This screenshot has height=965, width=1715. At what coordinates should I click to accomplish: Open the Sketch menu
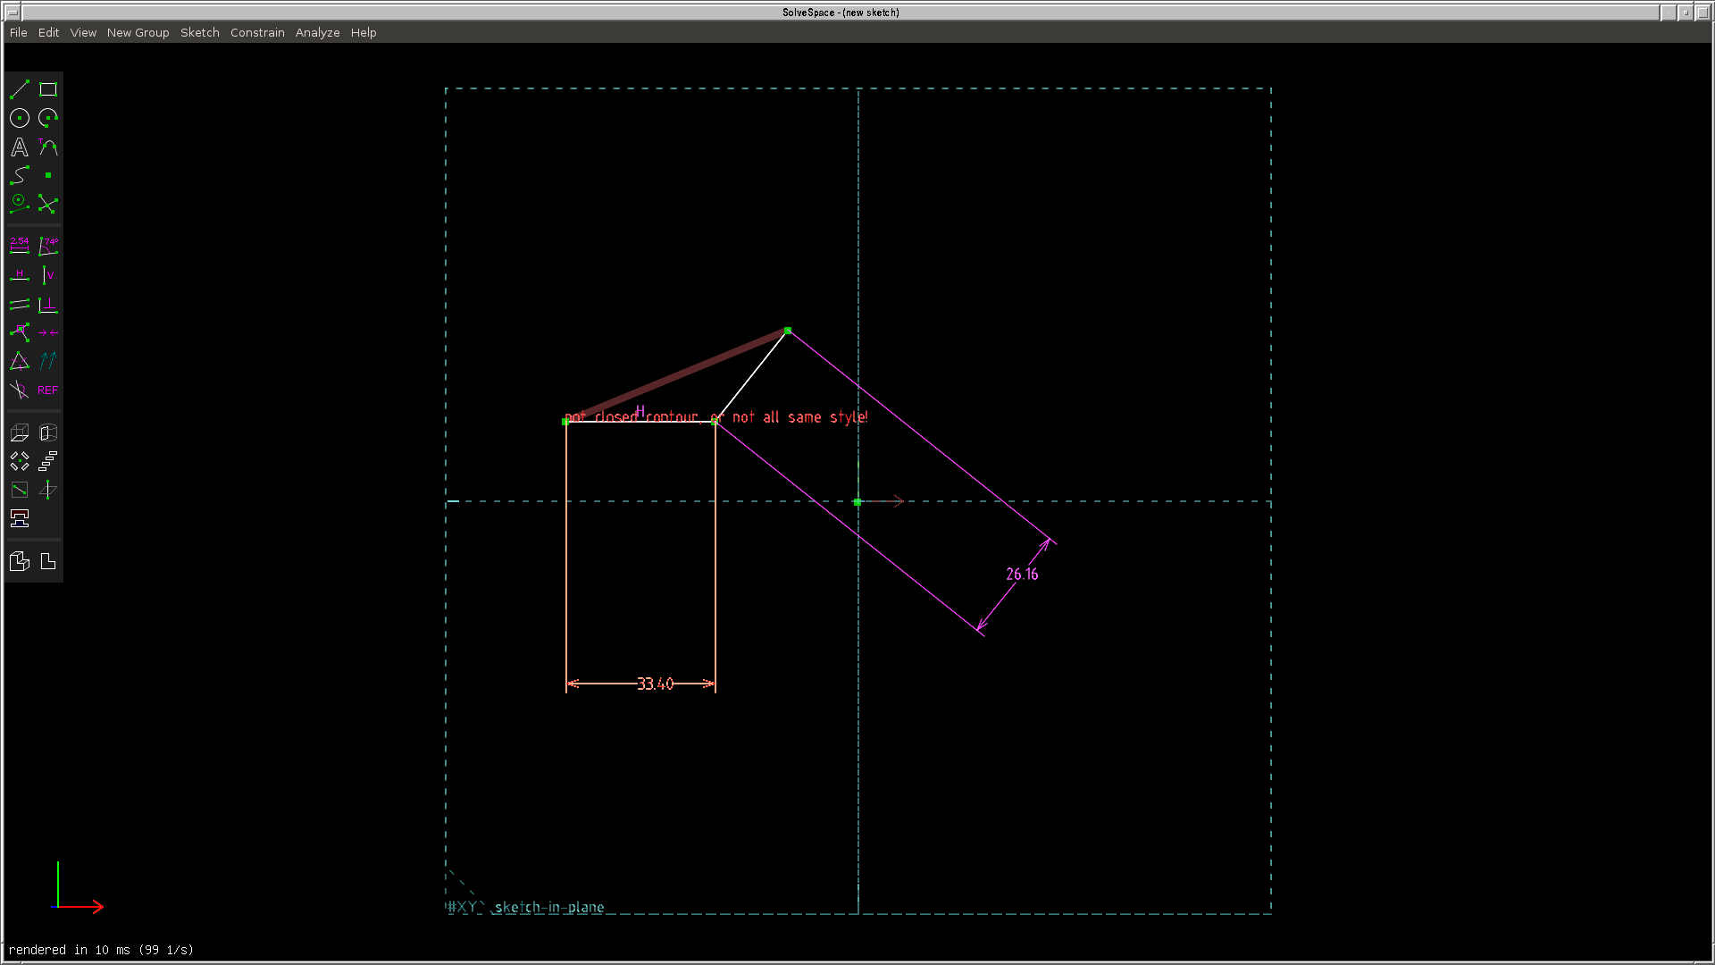pos(199,32)
